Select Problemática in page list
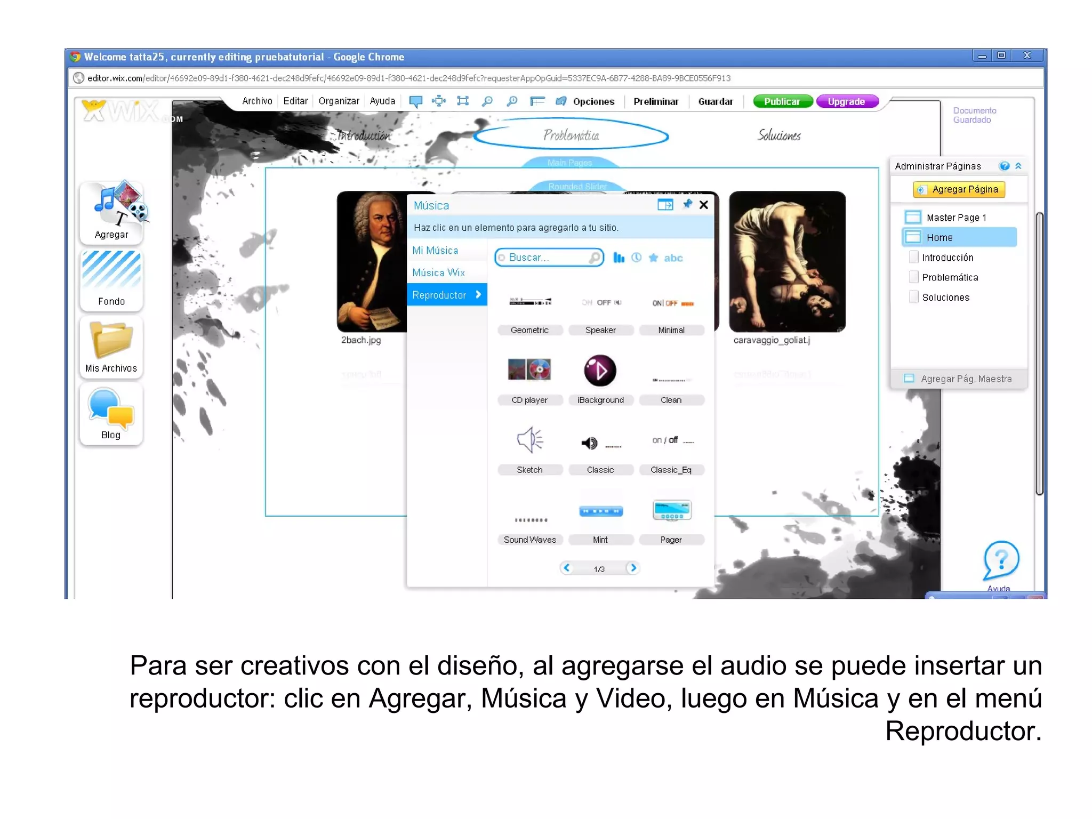 (950, 278)
